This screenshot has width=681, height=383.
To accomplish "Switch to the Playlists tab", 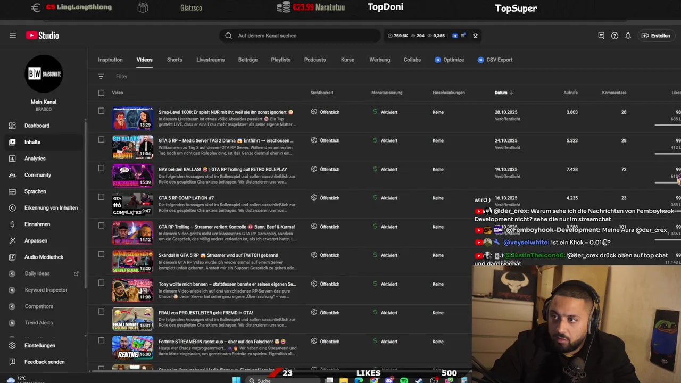I will 281,60.
